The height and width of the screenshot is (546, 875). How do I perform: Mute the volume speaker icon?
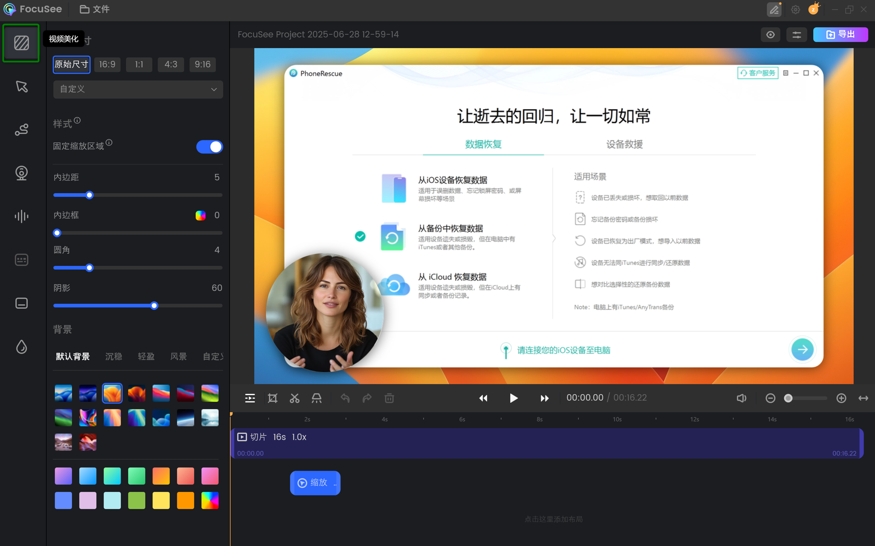(x=742, y=398)
